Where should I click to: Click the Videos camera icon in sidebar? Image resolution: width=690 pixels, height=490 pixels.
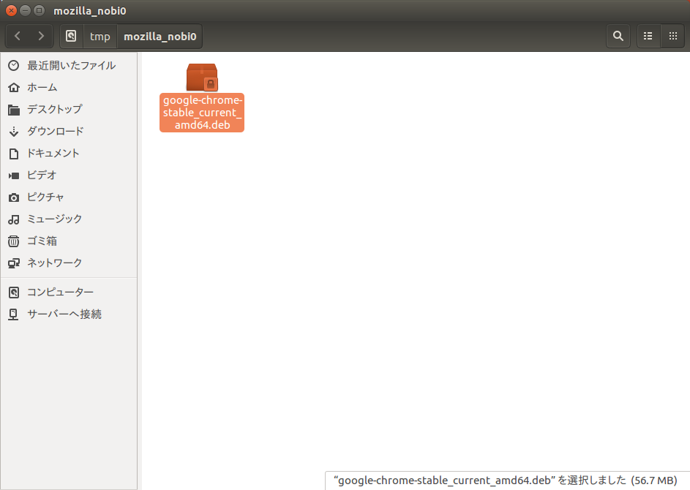pyautogui.click(x=14, y=176)
